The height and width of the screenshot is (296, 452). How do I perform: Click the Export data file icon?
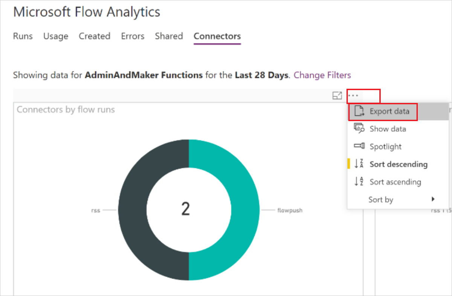pos(359,111)
